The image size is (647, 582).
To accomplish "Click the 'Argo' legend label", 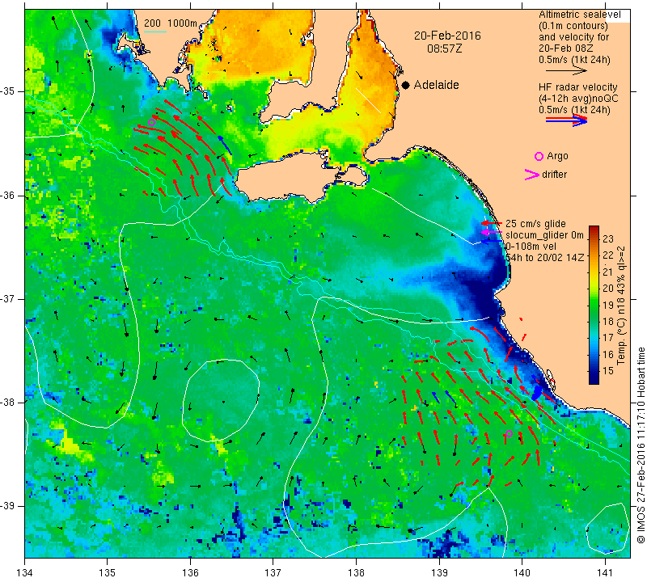I will pyautogui.click(x=557, y=156).
